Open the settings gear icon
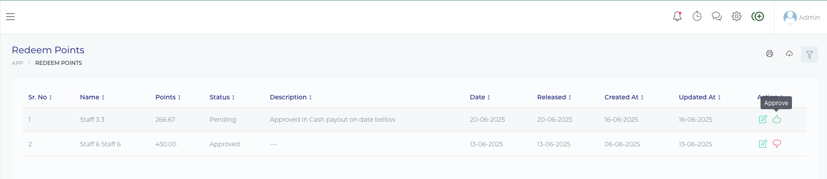This screenshot has height=179, width=827. click(x=736, y=17)
